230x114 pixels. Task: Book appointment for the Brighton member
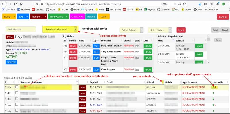[193, 99]
